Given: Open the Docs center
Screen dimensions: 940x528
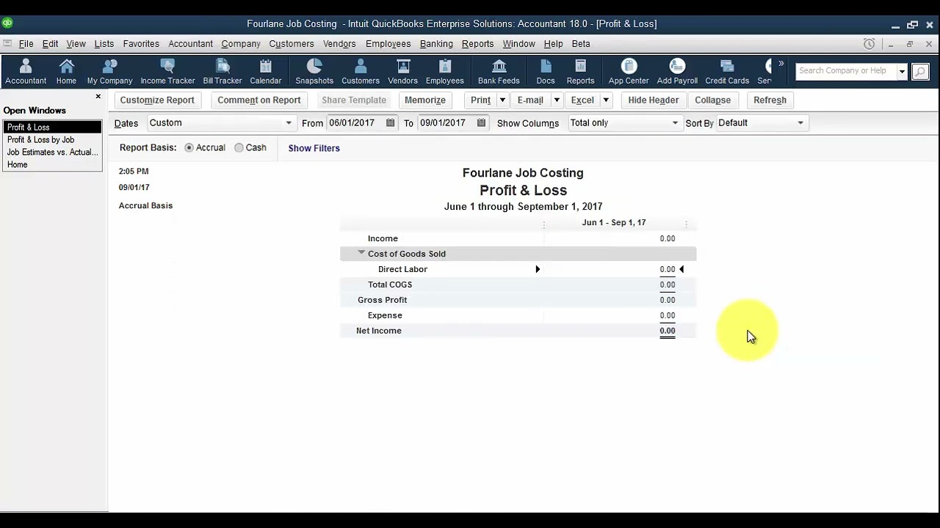Looking at the screenshot, I should 546,72.
